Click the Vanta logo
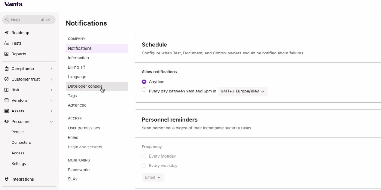This screenshot has width=381, height=190. [x=13, y=4]
